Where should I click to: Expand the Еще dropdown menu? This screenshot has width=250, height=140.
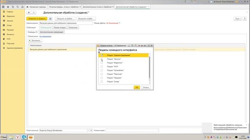(237, 19)
